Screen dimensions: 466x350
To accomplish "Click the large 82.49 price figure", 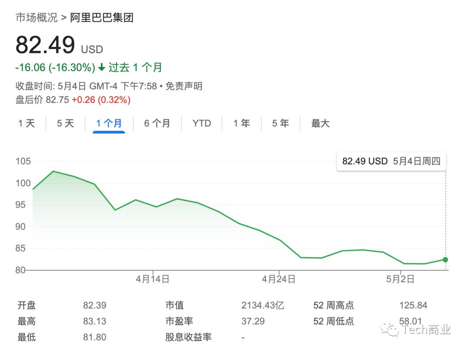I will pos(45,45).
